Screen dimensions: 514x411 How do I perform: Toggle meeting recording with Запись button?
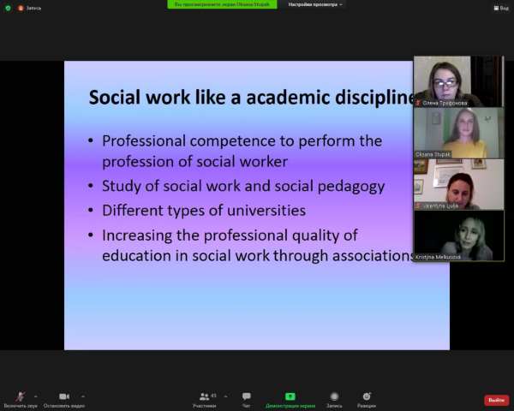pyautogui.click(x=334, y=399)
